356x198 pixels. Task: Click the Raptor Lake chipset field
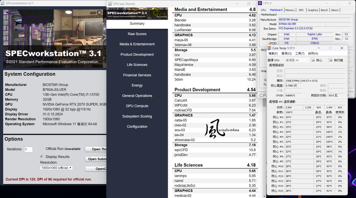click(x=314, y=34)
